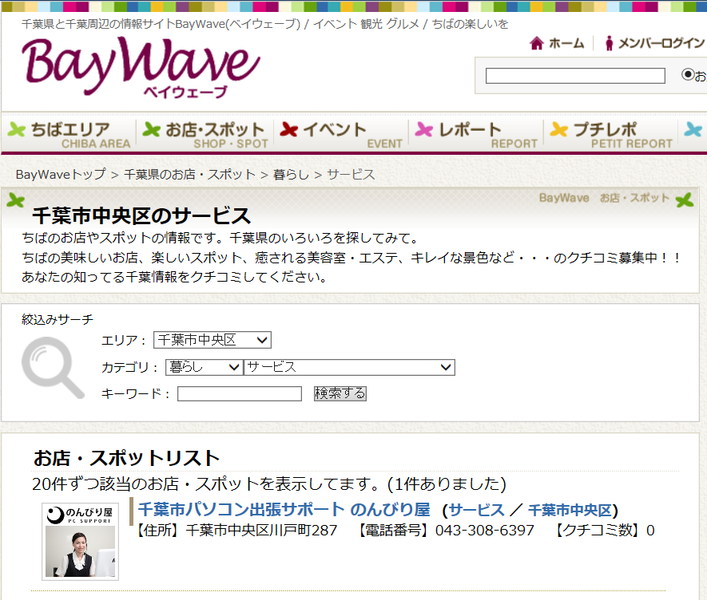Open the 暮らし category dropdown
The width and height of the screenshot is (707, 600).
point(205,367)
